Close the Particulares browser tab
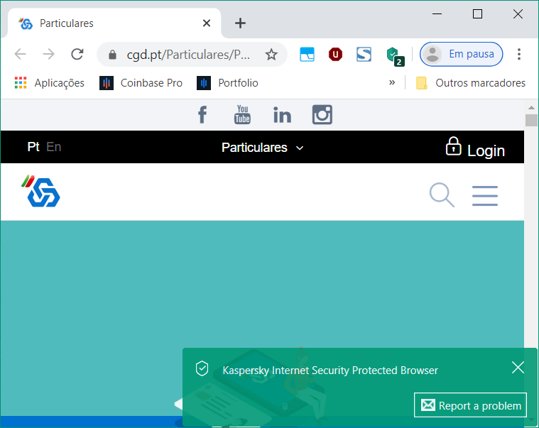Image resolution: width=539 pixels, height=428 pixels. pos(207,23)
